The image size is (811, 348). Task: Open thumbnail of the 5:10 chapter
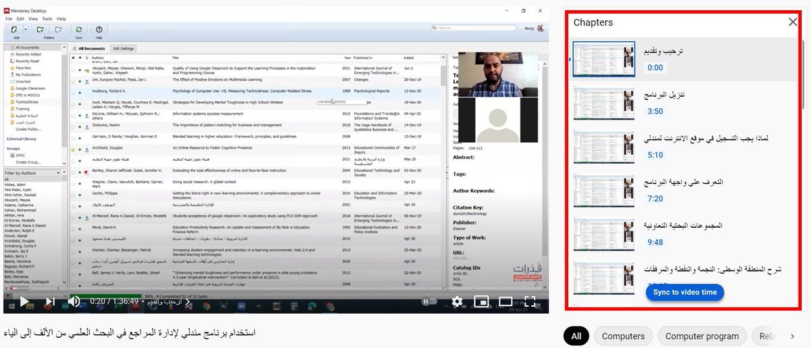pyautogui.click(x=604, y=147)
